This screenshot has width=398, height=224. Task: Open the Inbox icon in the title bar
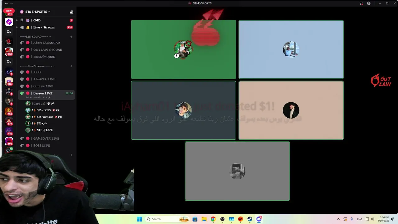coord(361,3)
